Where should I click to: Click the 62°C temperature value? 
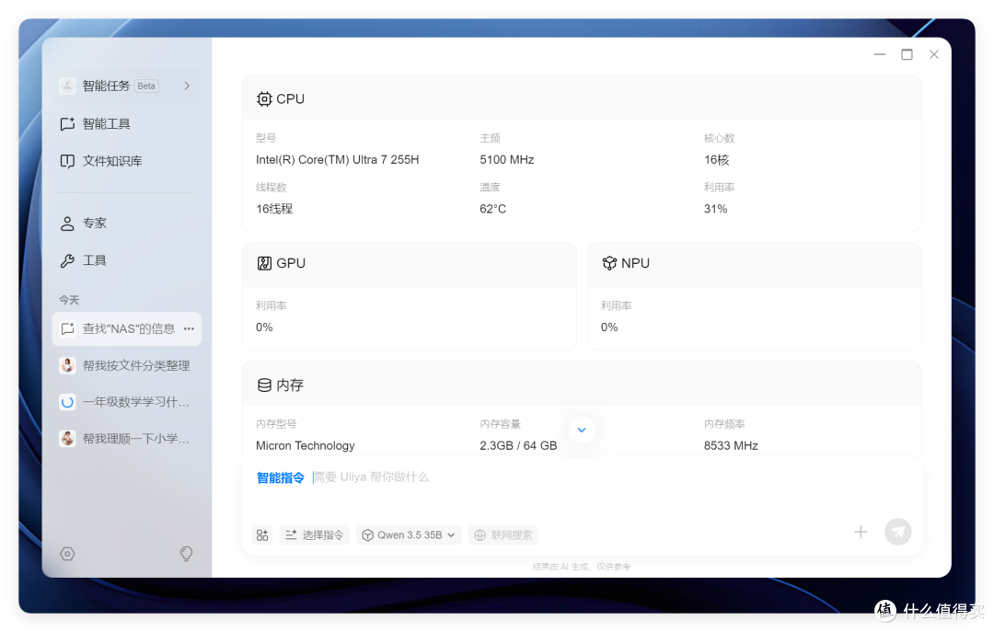click(492, 209)
